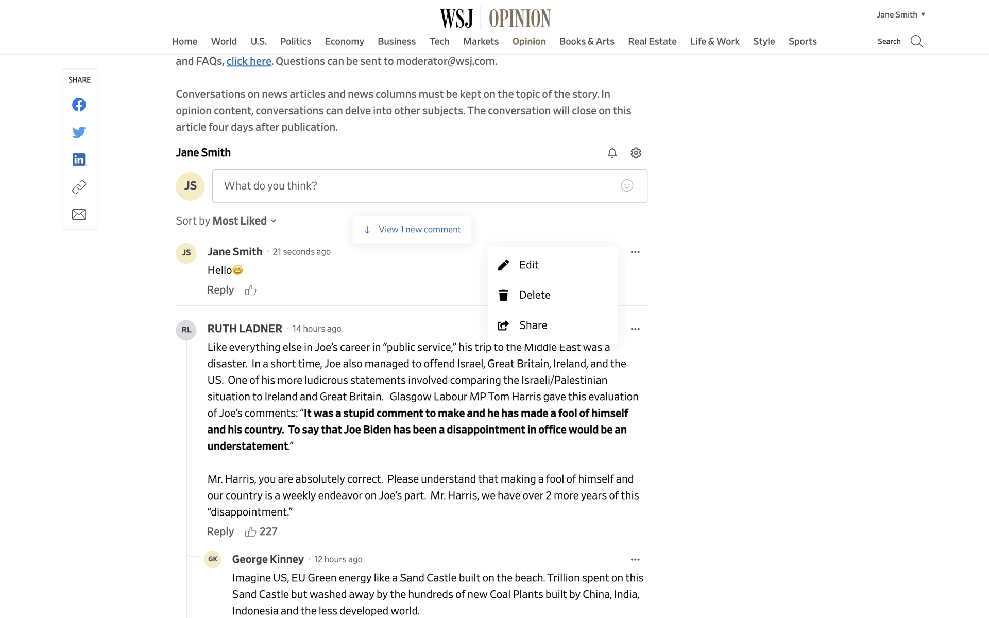Click '21 seconds ago' timestamp
989x618 pixels.
[301, 252]
